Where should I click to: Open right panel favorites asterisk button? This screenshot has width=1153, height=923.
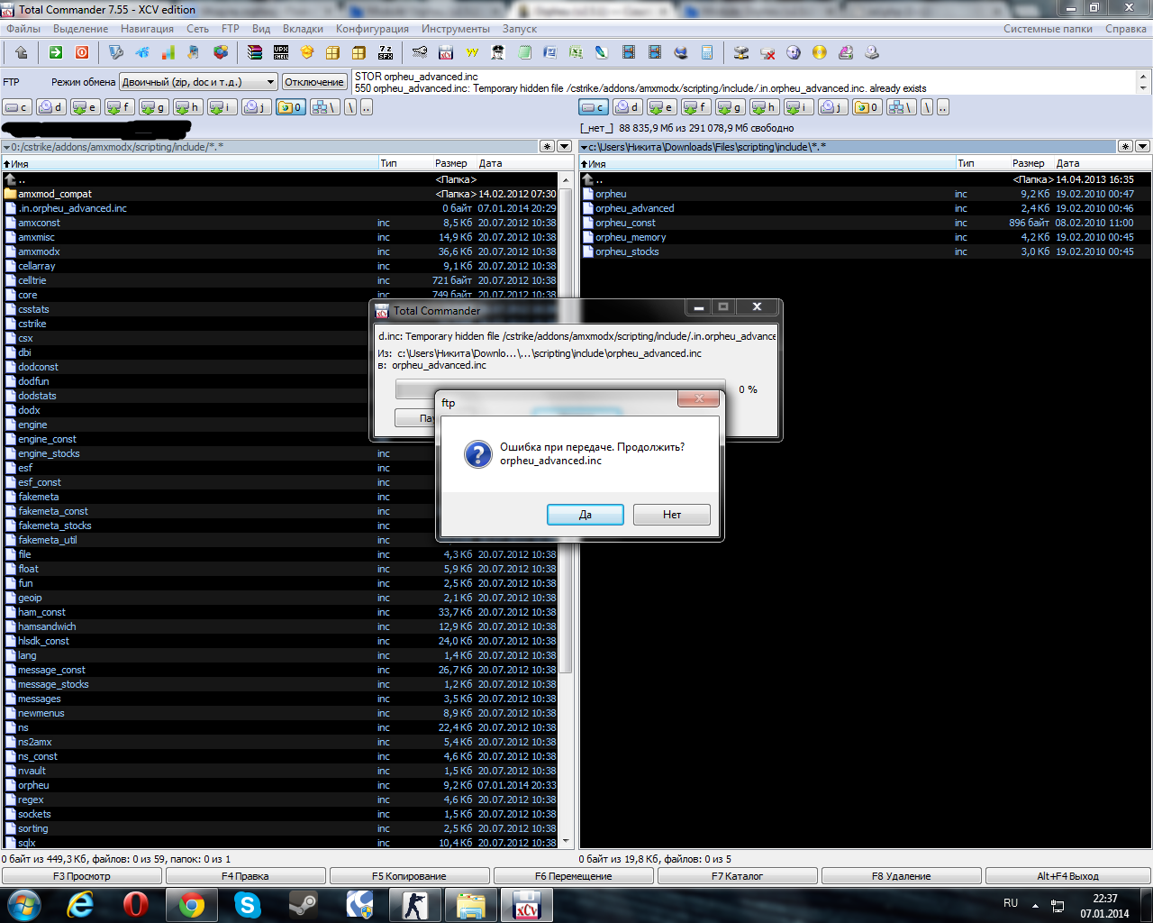pos(1125,146)
